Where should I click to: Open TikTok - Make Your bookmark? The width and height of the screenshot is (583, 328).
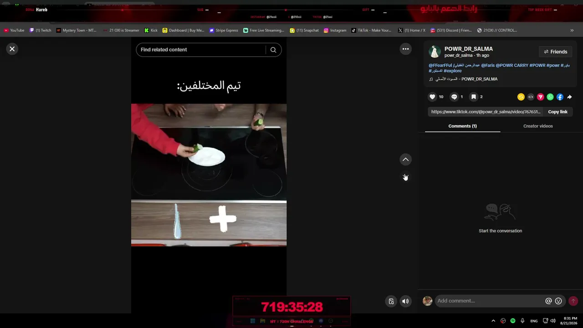(x=371, y=31)
